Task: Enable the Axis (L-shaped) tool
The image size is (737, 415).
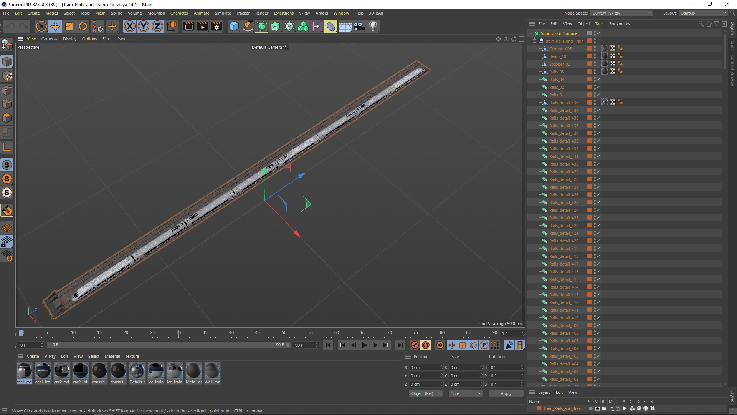Action: [7, 147]
